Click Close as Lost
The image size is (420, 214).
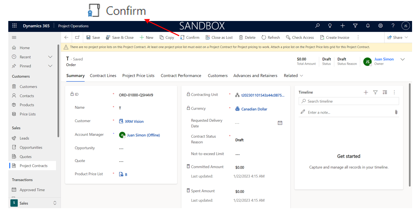(x=219, y=38)
